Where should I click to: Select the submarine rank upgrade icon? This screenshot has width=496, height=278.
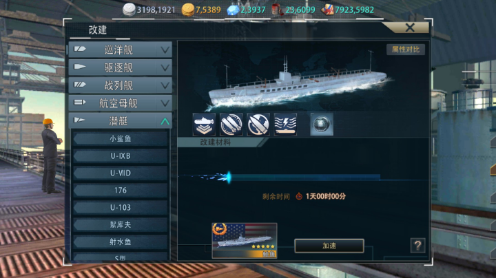point(204,125)
